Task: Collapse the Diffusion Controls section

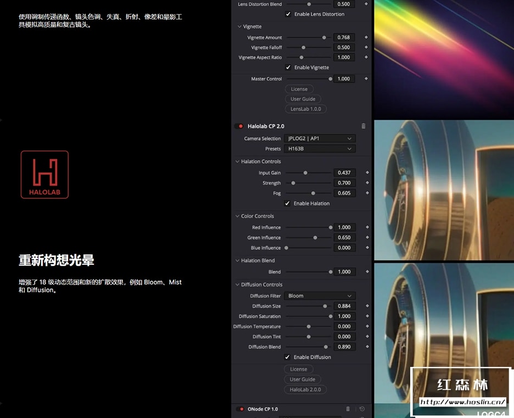Action: [x=237, y=285]
